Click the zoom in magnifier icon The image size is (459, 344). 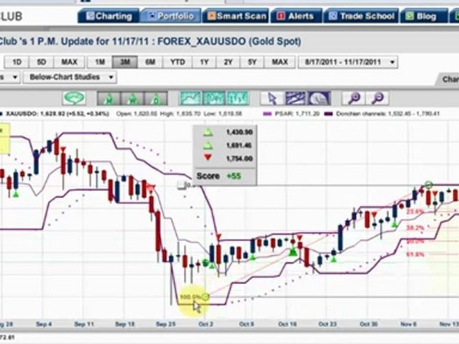(x=354, y=98)
